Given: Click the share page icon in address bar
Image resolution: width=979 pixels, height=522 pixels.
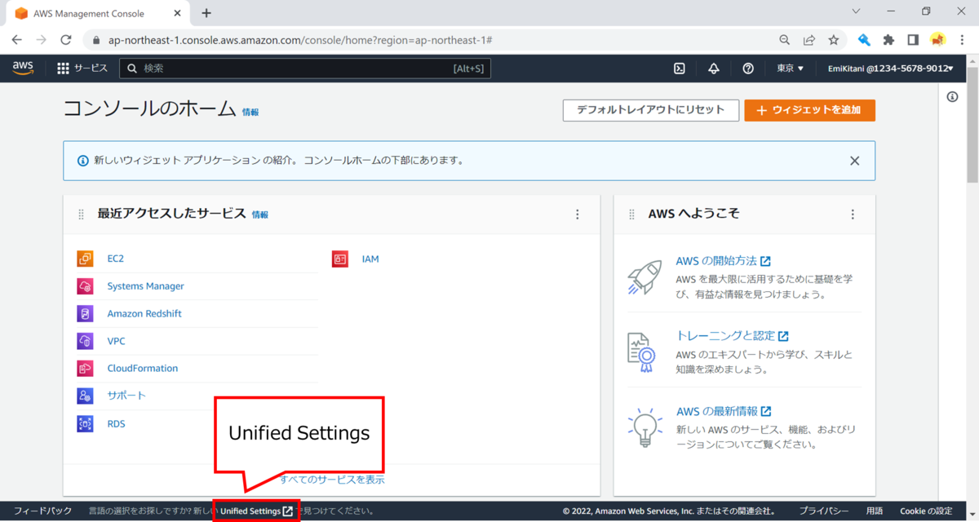Looking at the screenshot, I should [x=808, y=39].
